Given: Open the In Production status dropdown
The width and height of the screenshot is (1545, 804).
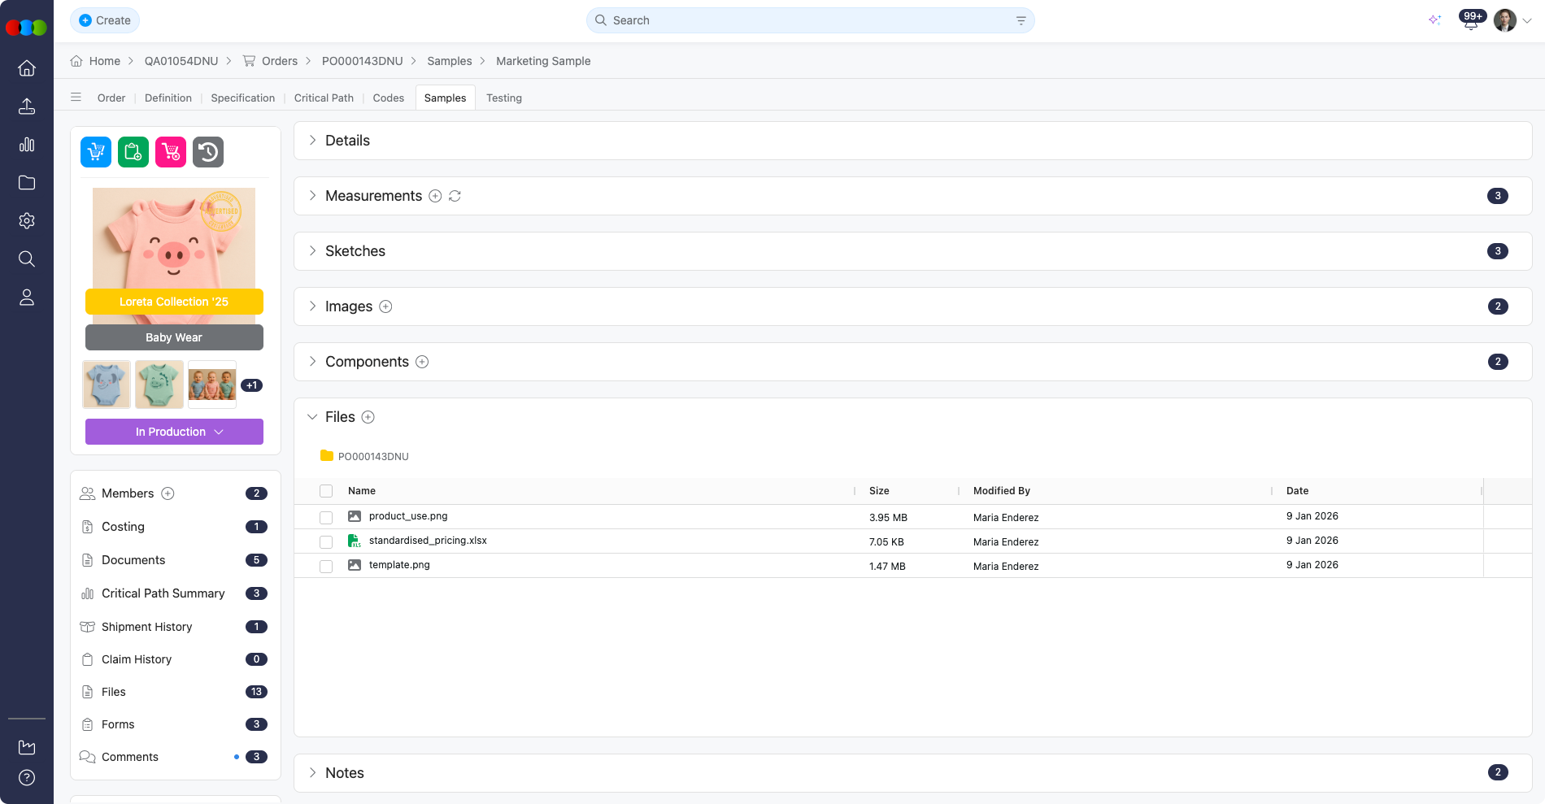Looking at the screenshot, I should pos(174,432).
